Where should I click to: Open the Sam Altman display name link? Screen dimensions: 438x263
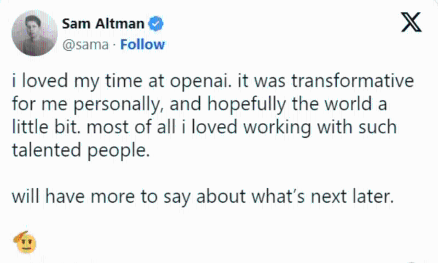pos(103,24)
